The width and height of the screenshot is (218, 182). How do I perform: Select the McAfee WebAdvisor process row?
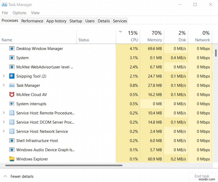(41, 67)
